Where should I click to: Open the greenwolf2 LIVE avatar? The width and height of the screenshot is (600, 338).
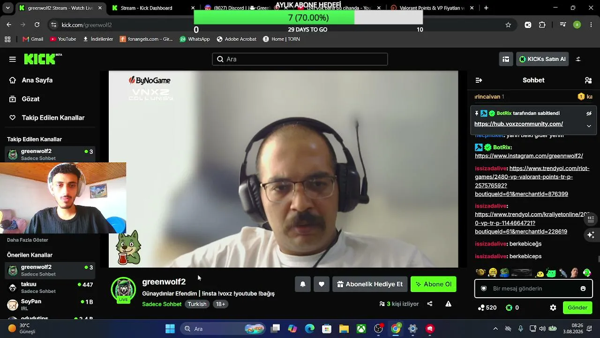pos(123,290)
